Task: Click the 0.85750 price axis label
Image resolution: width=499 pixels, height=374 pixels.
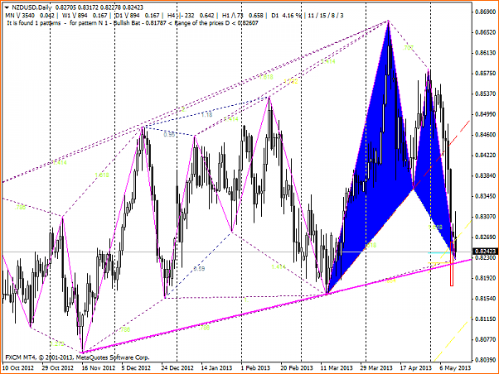Action: (485, 73)
